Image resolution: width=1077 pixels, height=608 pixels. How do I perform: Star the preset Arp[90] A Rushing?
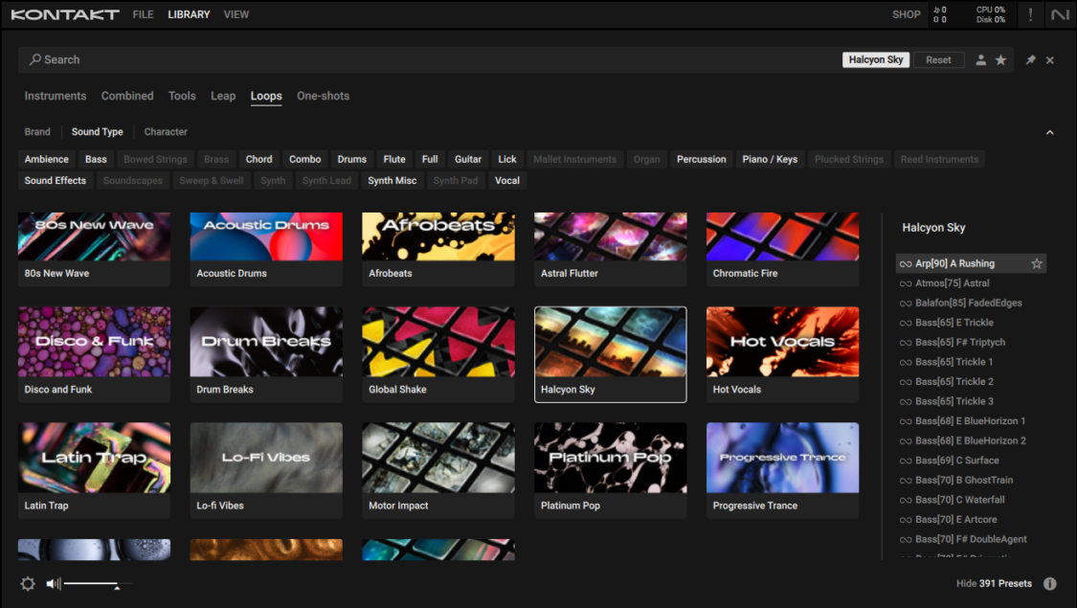[x=1037, y=262]
